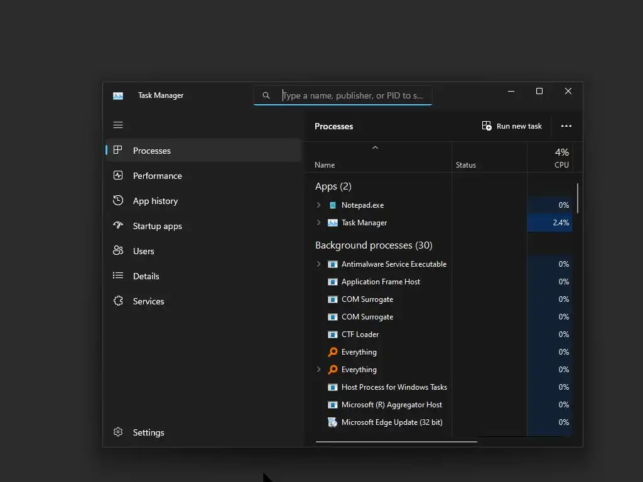This screenshot has height=482, width=643.
Task: Click the Services puzzle icon
Action: click(117, 301)
